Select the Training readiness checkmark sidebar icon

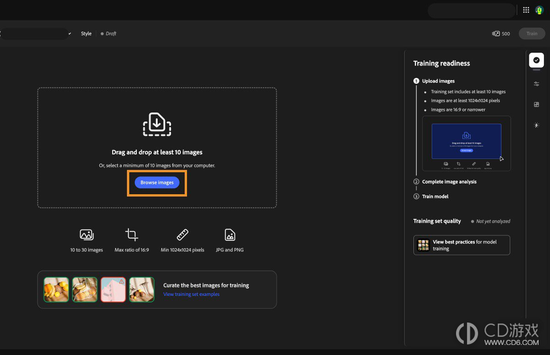click(x=536, y=60)
